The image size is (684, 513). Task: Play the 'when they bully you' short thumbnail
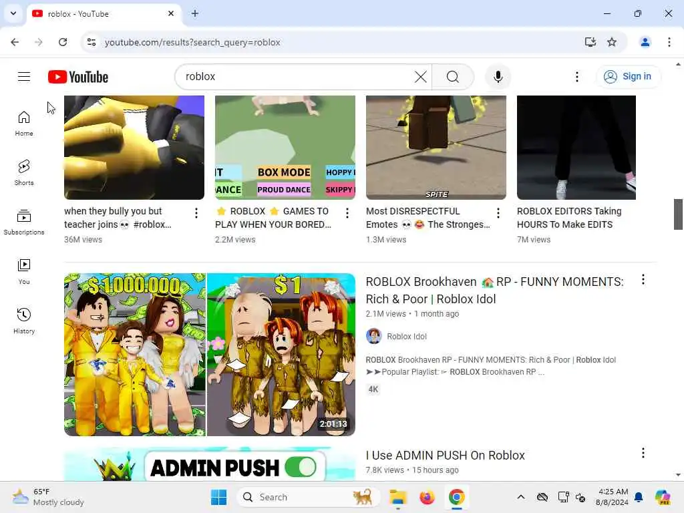click(x=134, y=148)
